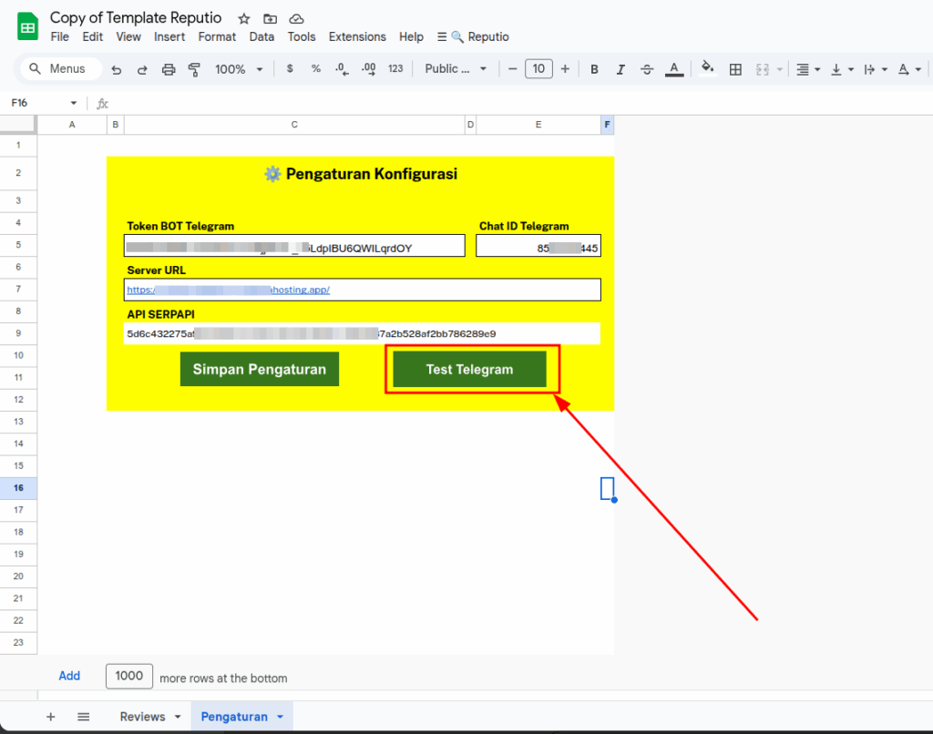Image resolution: width=933 pixels, height=734 pixels.
Task: Click the format as currency icon
Action: [290, 69]
